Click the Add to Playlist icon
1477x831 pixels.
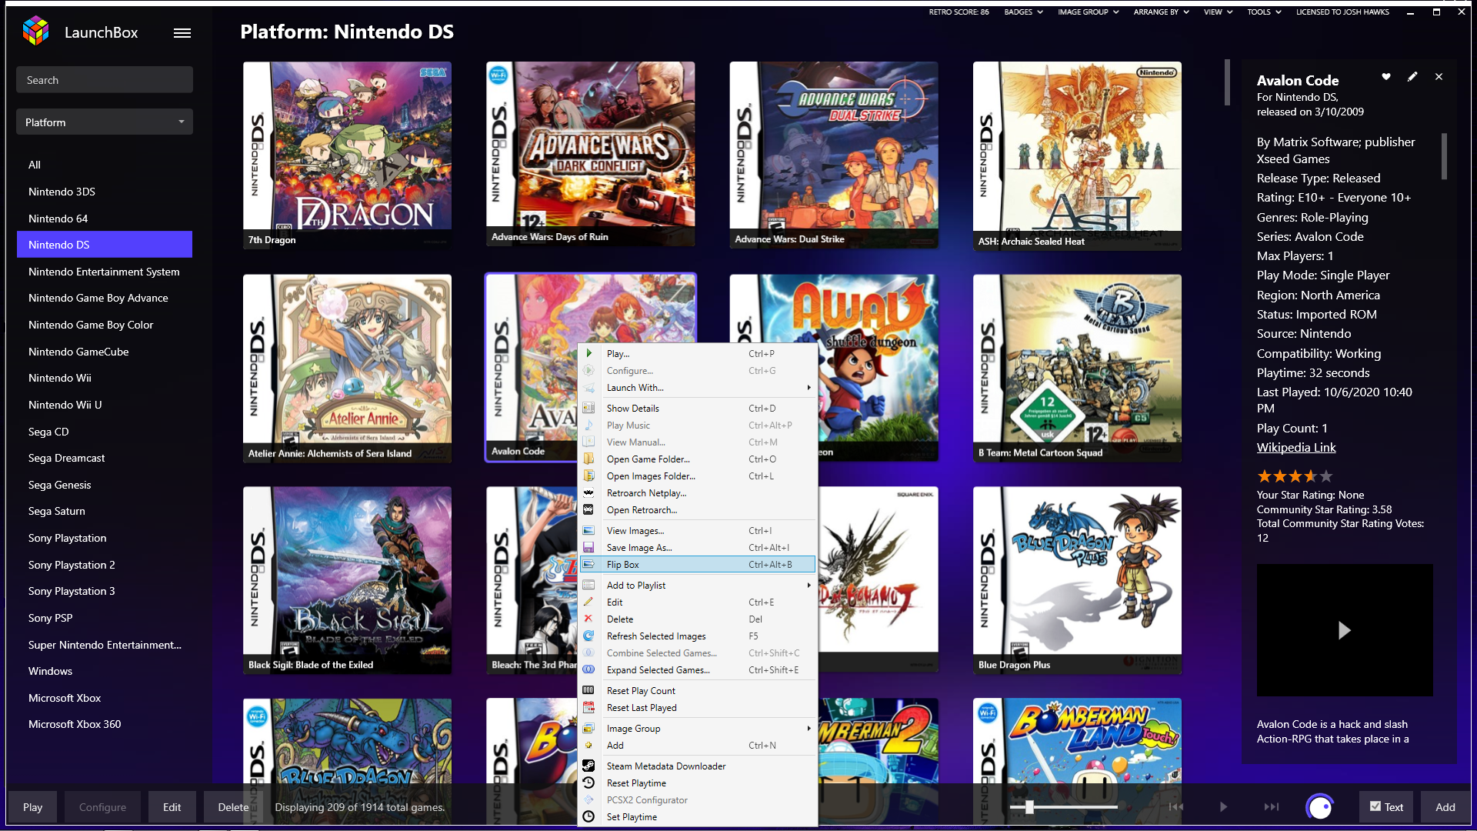pos(588,585)
